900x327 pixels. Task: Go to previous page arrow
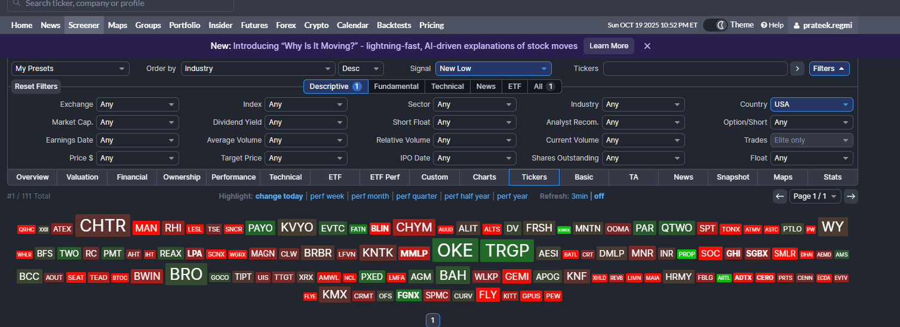779,196
